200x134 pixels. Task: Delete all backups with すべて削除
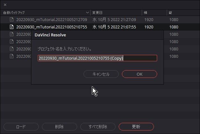coord(98,127)
